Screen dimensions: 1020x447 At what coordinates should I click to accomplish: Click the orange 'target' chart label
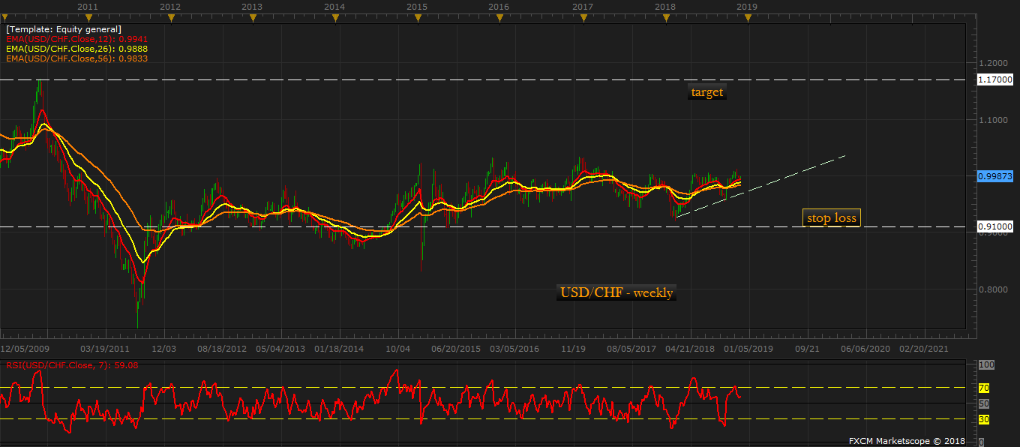click(x=706, y=92)
